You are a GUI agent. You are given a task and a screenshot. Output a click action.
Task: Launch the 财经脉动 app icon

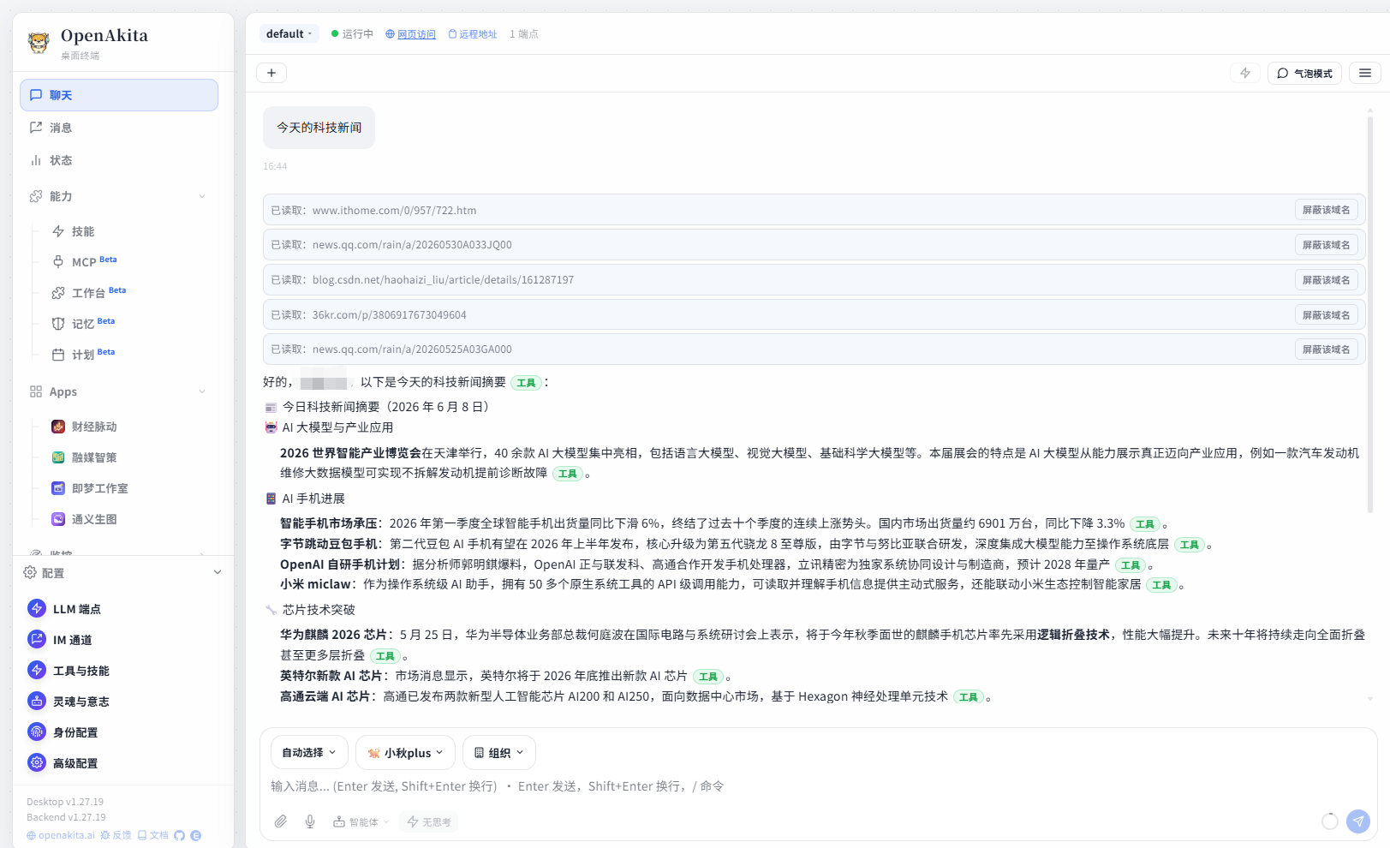click(x=58, y=427)
